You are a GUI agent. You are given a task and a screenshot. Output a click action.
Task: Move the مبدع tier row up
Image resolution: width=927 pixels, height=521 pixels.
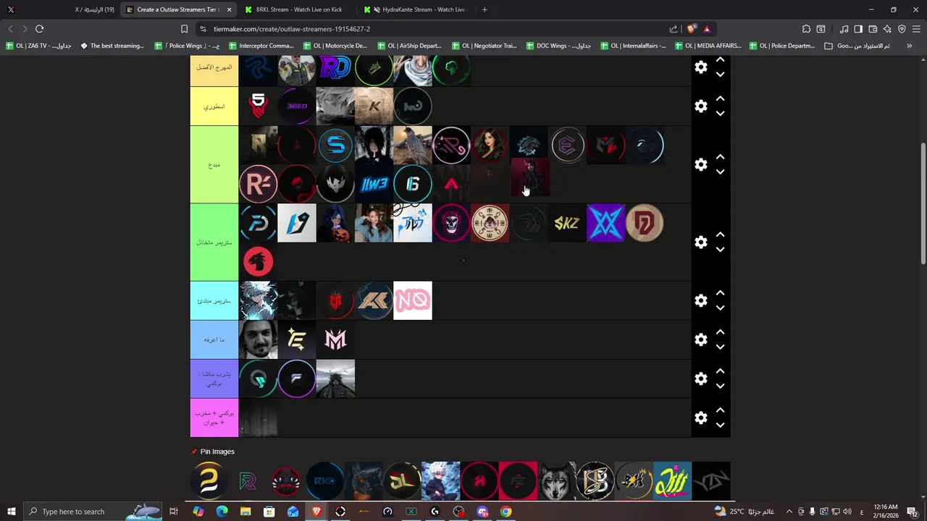(x=720, y=157)
